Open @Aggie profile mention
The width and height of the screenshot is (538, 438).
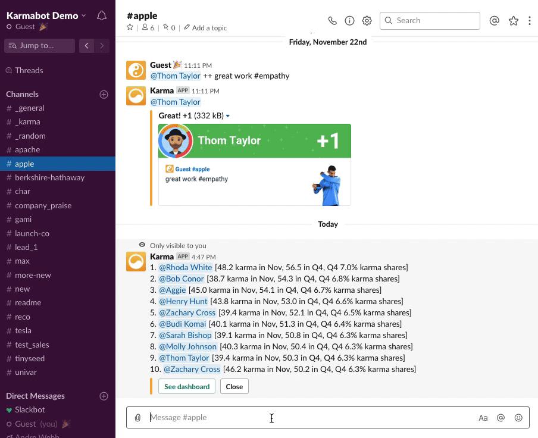(172, 290)
